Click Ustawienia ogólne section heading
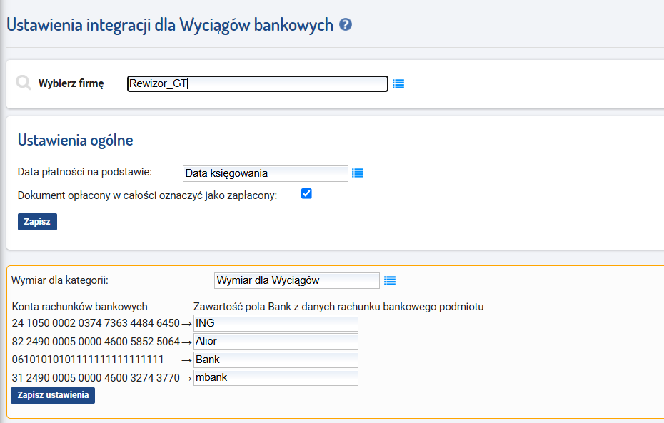 point(76,140)
